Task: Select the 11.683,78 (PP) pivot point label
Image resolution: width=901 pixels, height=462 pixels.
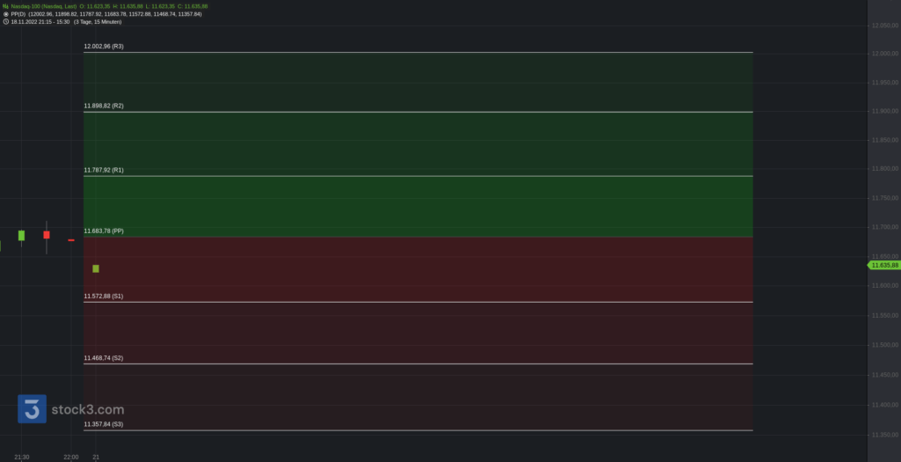Action: [x=104, y=231]
